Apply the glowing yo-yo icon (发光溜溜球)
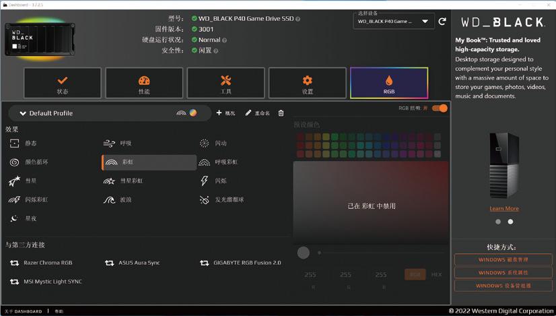 (204, 200)
